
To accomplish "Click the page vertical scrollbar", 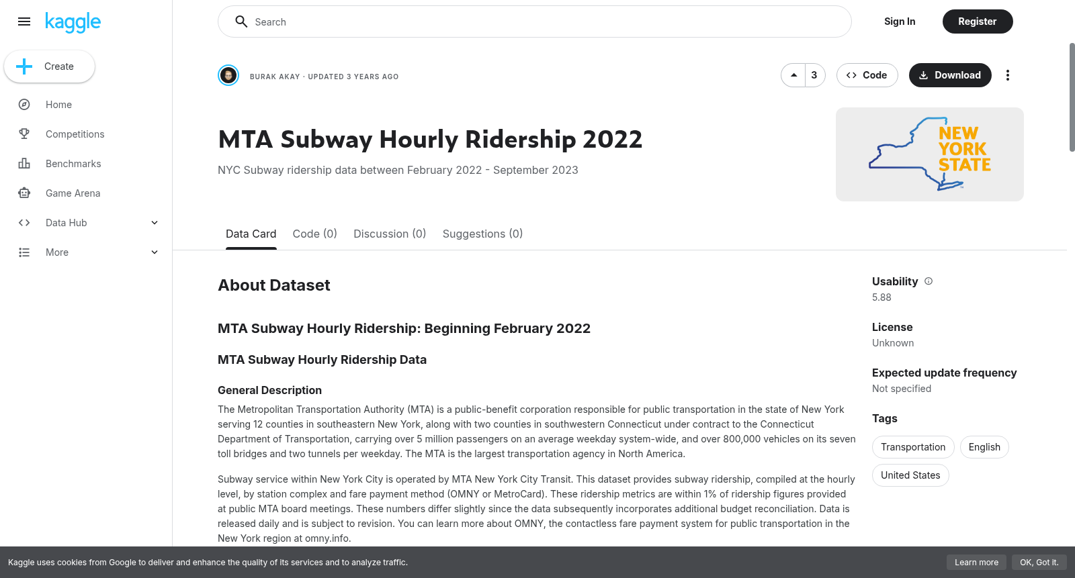I will click(x=1072, y=97).
